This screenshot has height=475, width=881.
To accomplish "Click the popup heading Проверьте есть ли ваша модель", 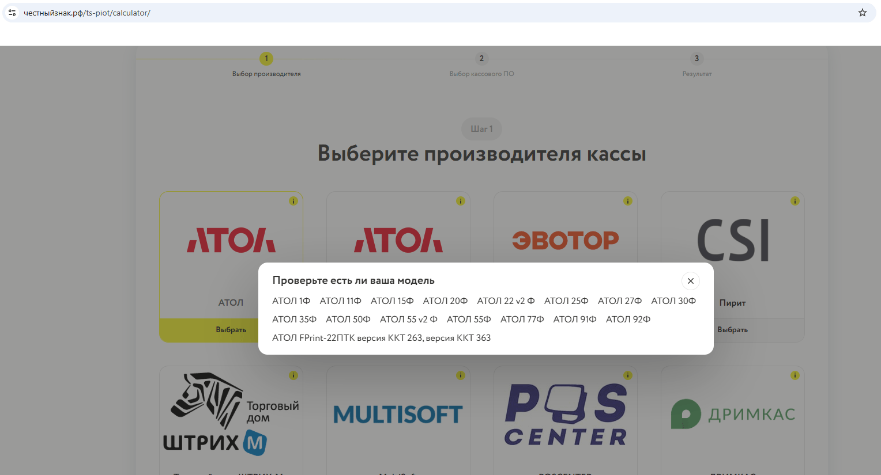I will (x=353, y=281).
